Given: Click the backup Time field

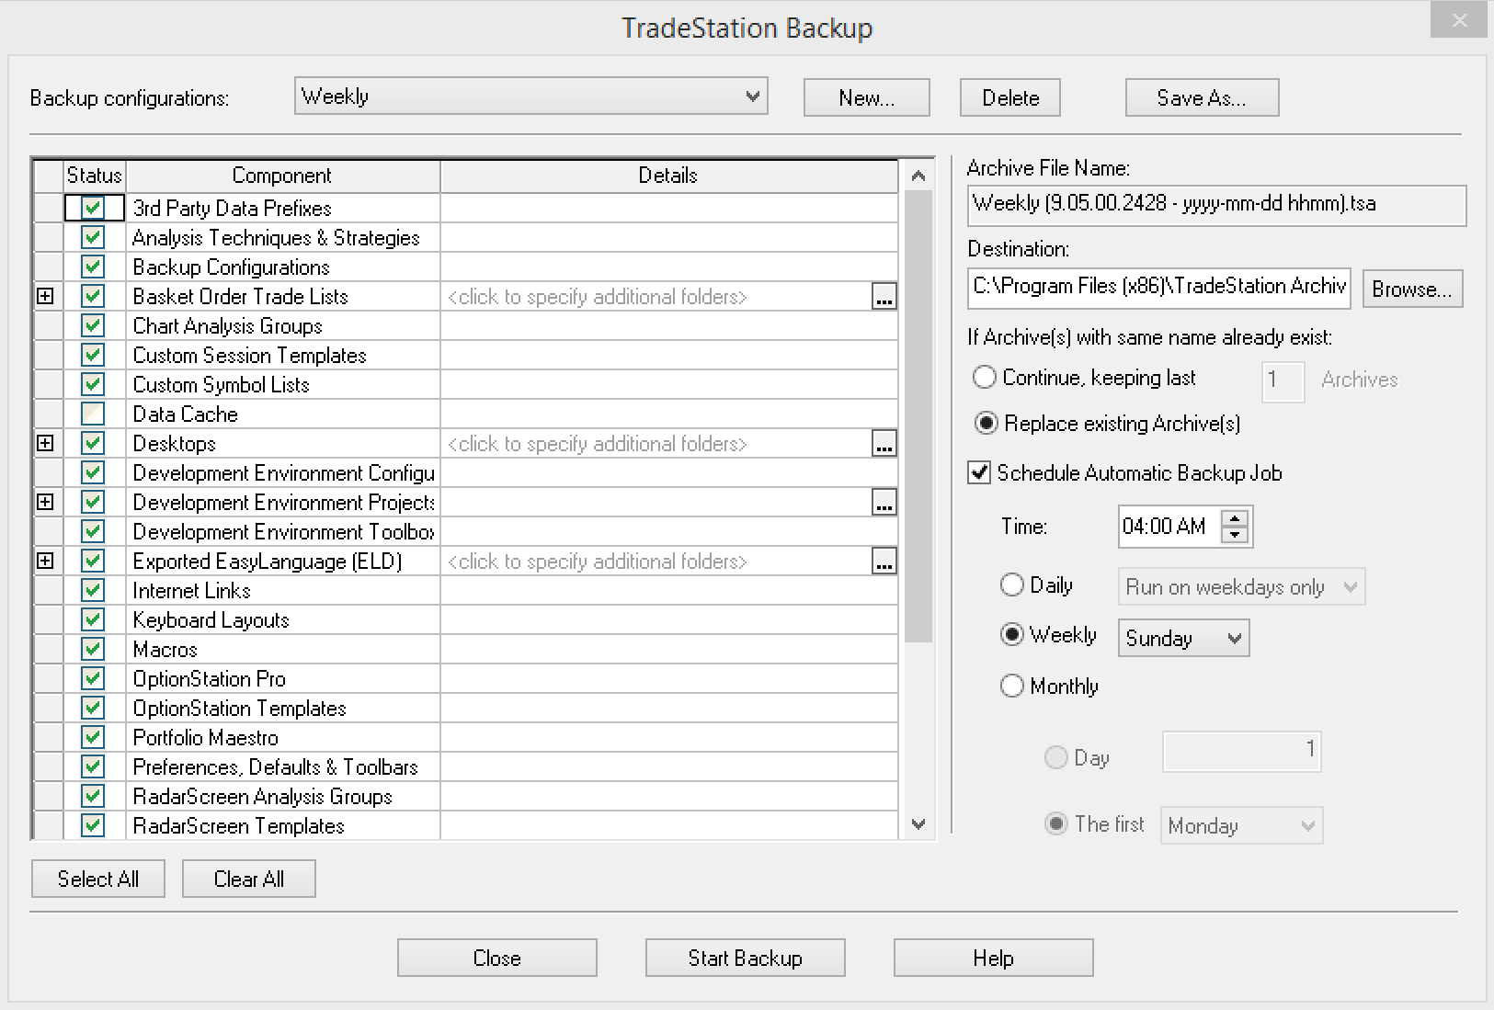Looking at the screenshot, I should pyautogui.click(x=1170, y=526).
